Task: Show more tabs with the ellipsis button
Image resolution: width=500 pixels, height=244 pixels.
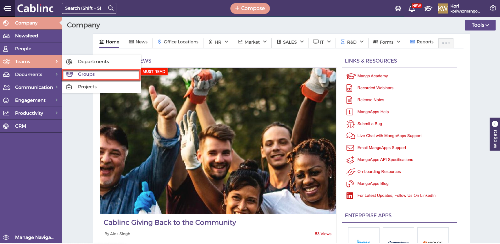Action: tap(446, 43)
